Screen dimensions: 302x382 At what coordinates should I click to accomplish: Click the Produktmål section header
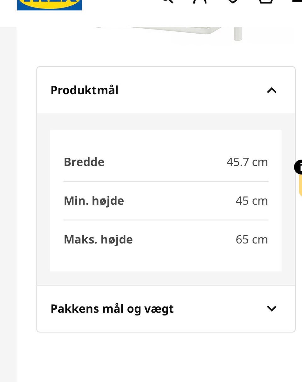(x=166, y=90)
